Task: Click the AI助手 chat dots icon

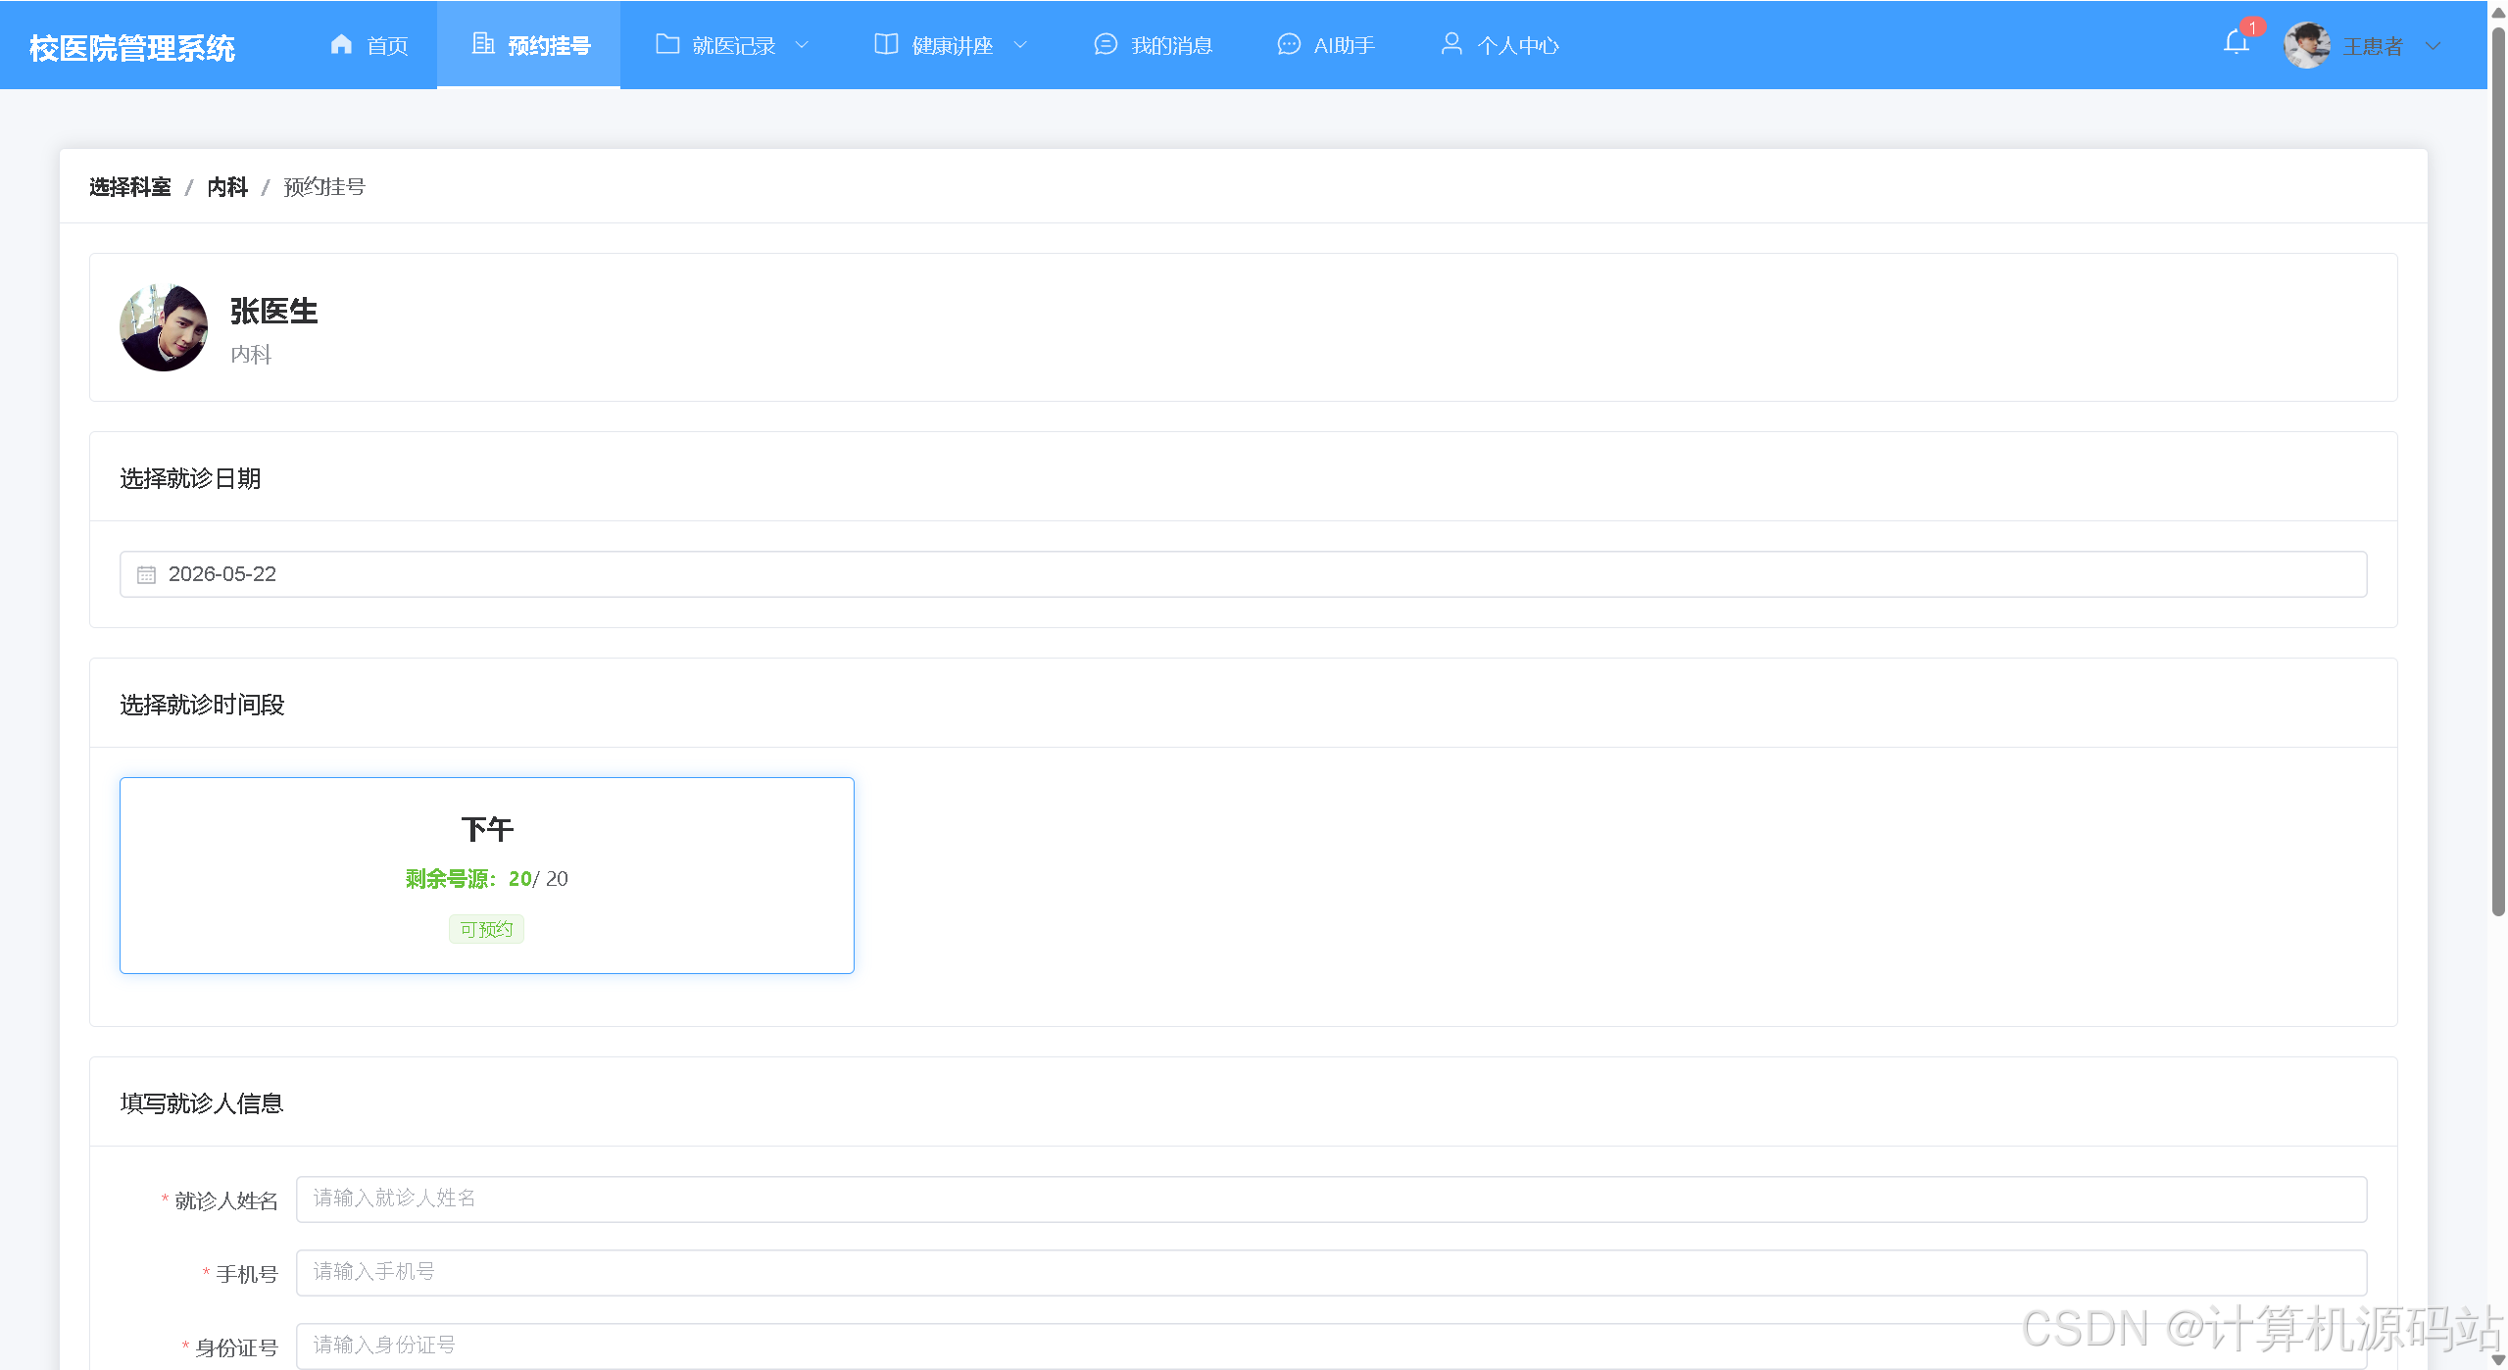Action: pyautogui.click(x=1289, y=44)
